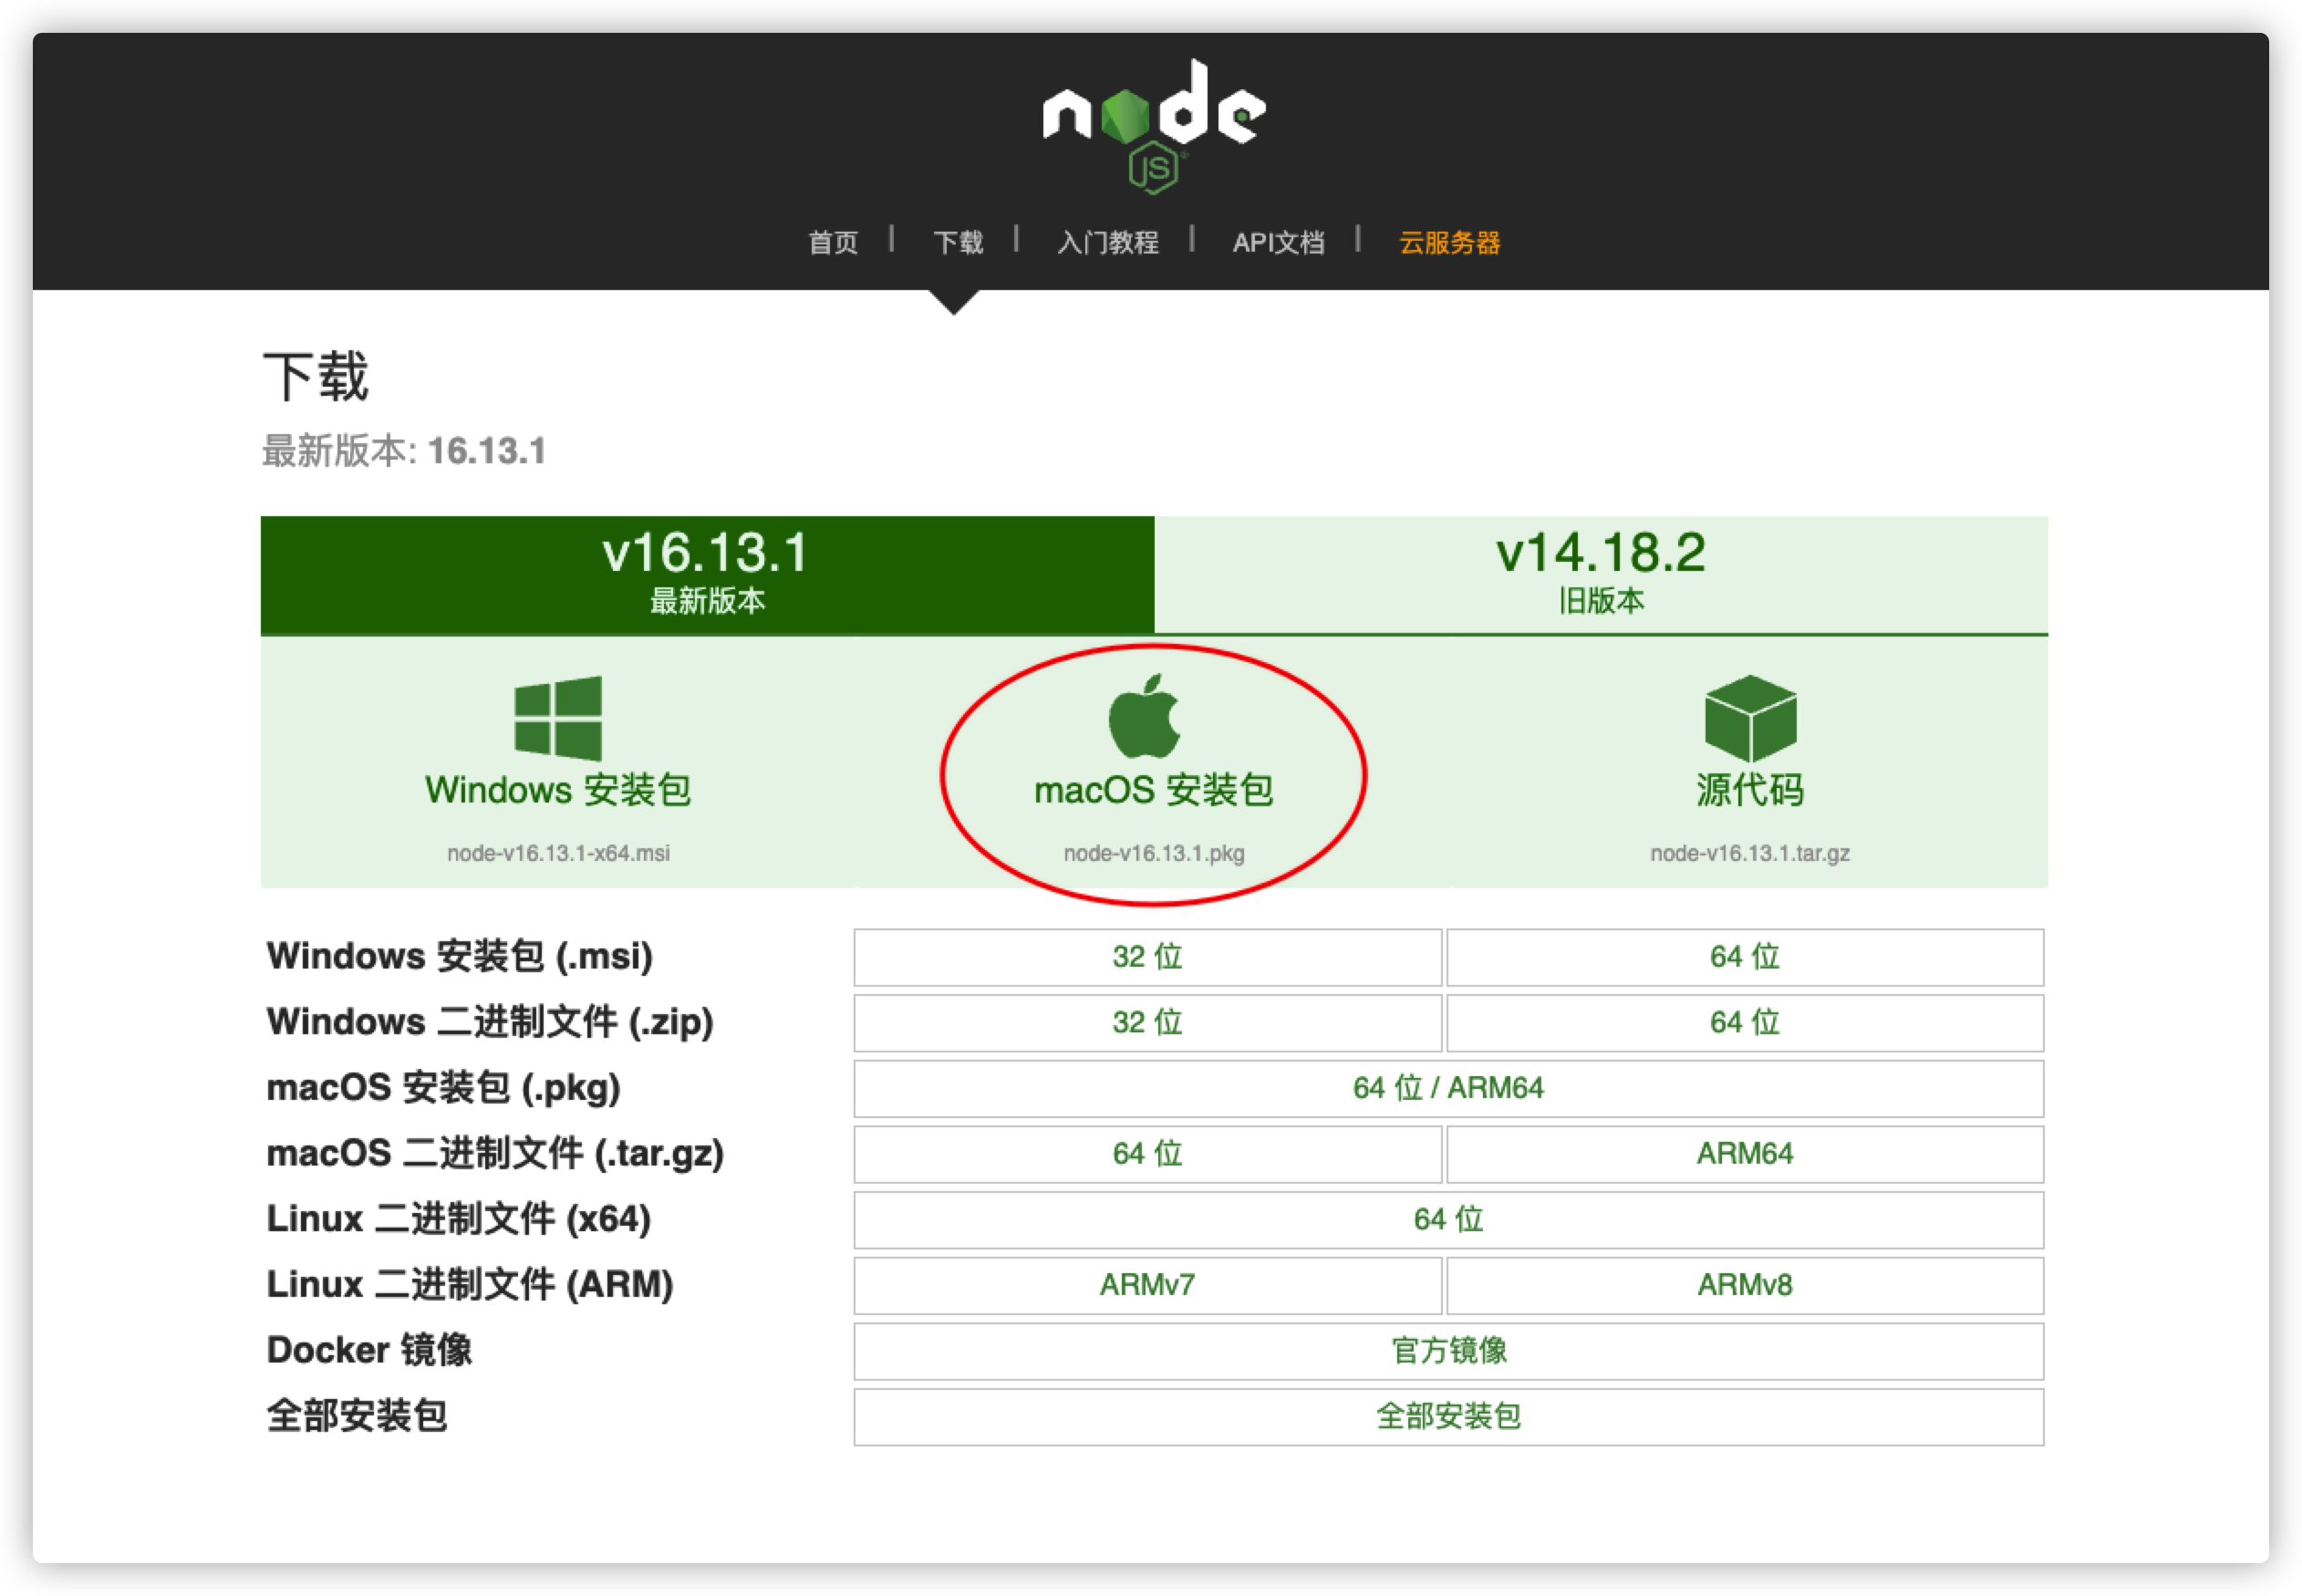
Task: Open the 官方镜像 Docker image link
Action: (1448, 1351)
